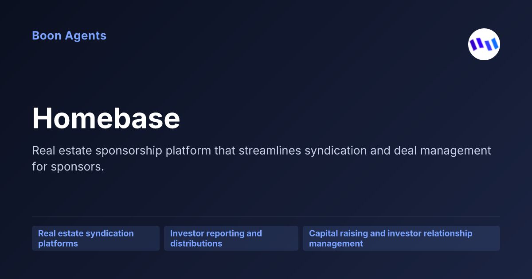Click the description starting "Real estate sponsorship platform"
The width and height of the screenshot is (532, 279).
pos(262,159)
